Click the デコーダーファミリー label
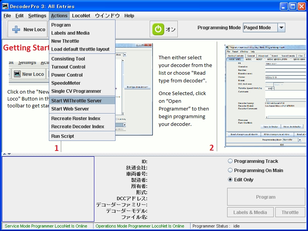The height and width of the screenshot is (231, 308). coord(122,205)
